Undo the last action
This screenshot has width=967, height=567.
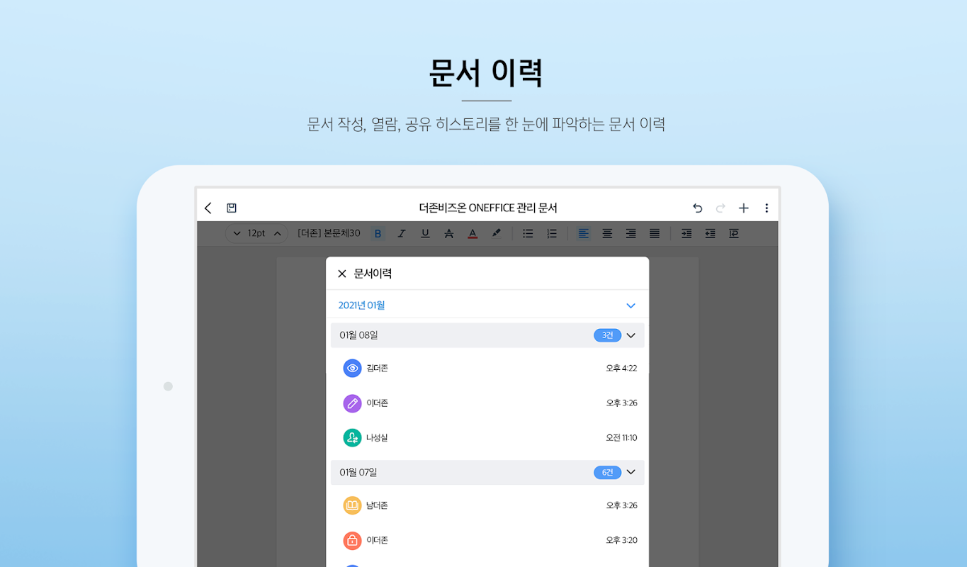(x=697, y=208)
